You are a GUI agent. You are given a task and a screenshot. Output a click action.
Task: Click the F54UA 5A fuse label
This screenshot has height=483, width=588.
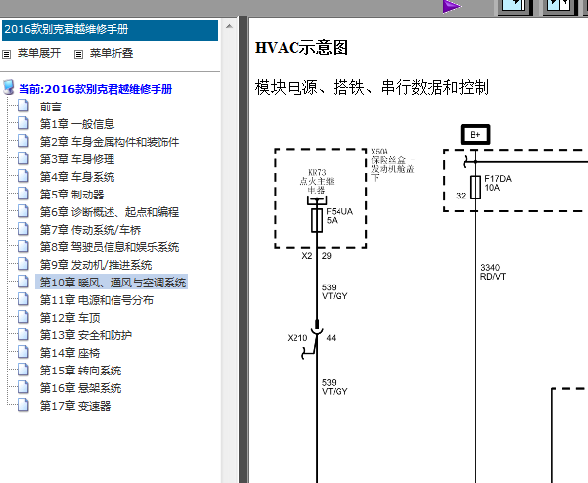pyautogui.click(x=339, y=216)
